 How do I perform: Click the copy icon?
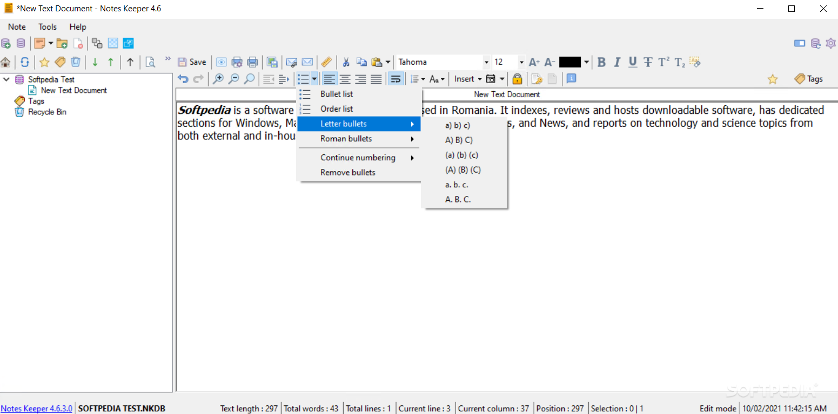[361, 62]
